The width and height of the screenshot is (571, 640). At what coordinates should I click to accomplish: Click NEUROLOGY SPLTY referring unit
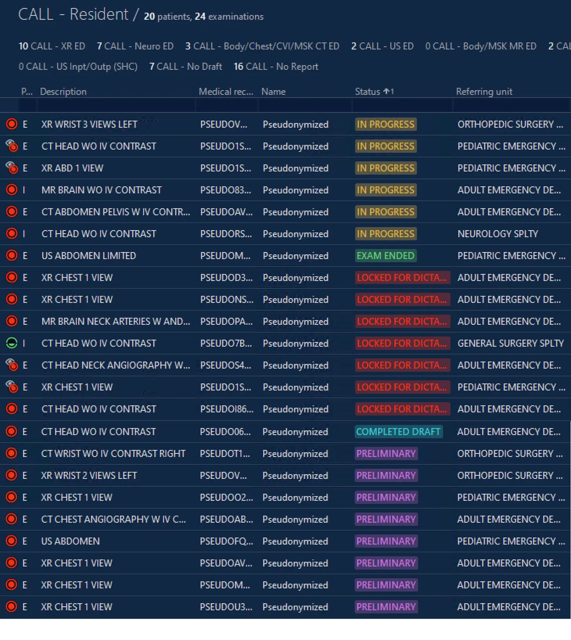[498, 234]
